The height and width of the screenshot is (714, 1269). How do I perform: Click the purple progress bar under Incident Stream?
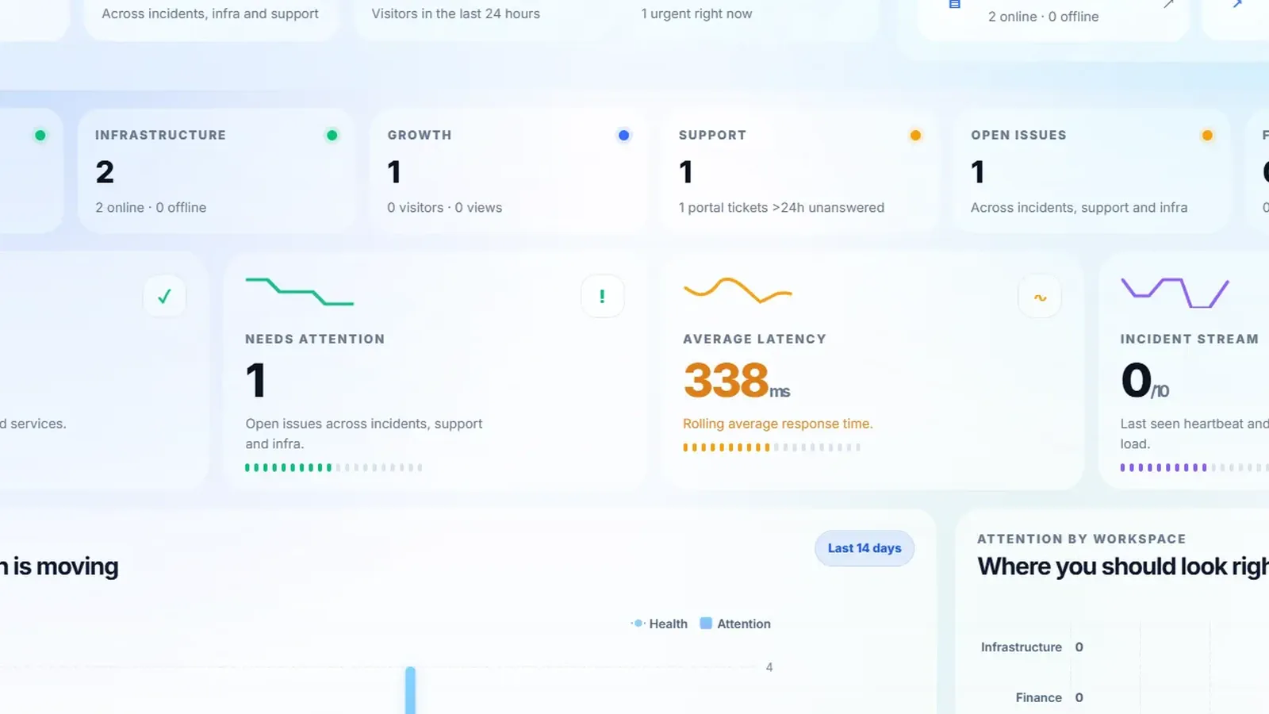coord(1194,467)
